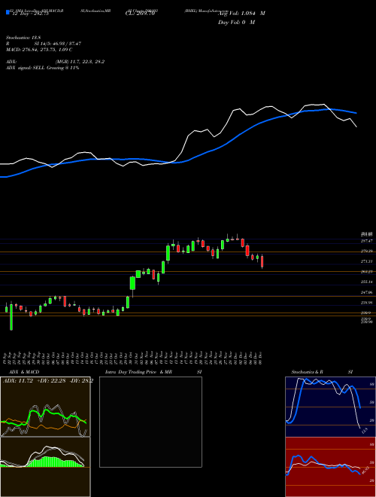Select the 255.14 price axis label
The height and width of the screenshot is (497, 376).
pos(366,282)
